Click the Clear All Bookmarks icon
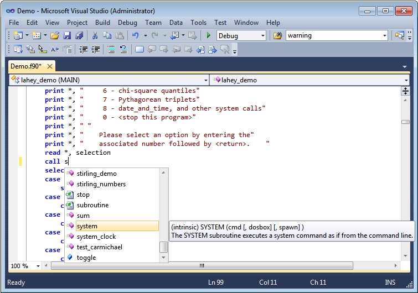This screenshot has height=293, width=418. (225, 50)
